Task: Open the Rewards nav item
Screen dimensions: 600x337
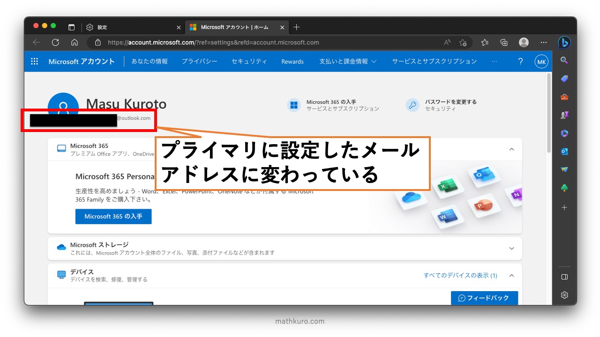Action: (292, 61)
